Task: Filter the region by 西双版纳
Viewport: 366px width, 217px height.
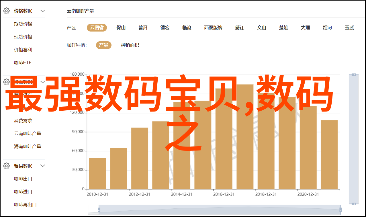Action: [213, 28]
